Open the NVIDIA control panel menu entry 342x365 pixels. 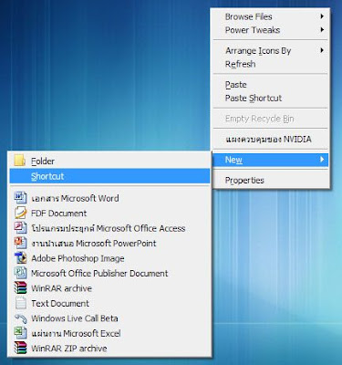pos(270,140)
